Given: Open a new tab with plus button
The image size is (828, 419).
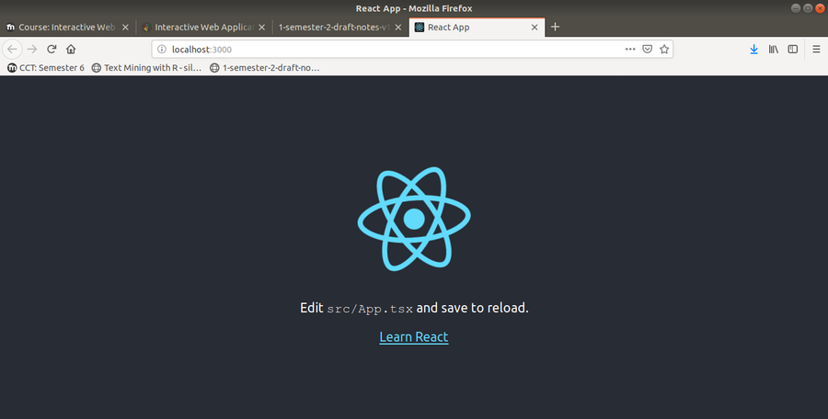Looking at the screenshot, I should click(555, 27).
